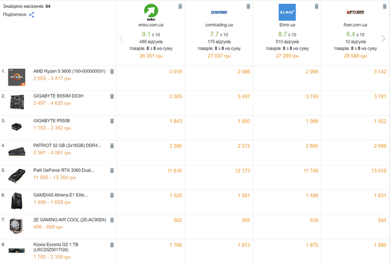Open GIGABYTE B550M DS3H product link

(x=58, y=96)
